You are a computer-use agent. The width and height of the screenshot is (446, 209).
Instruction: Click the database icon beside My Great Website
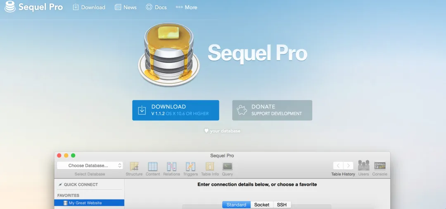pos(66,203)
